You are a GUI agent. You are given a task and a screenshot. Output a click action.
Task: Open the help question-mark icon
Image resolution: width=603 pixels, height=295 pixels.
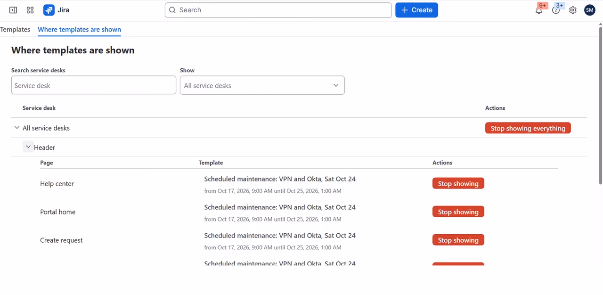pyautogui.click(x=556, y=10)
